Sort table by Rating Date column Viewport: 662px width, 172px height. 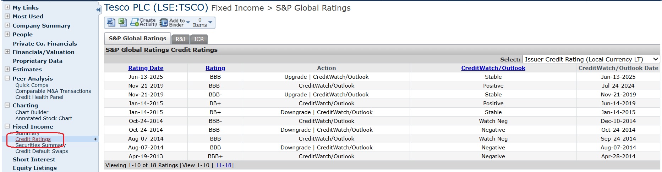click(x=146, y=68)
